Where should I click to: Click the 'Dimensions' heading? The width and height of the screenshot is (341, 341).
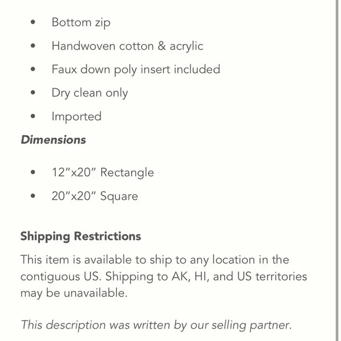click(54, 139)
